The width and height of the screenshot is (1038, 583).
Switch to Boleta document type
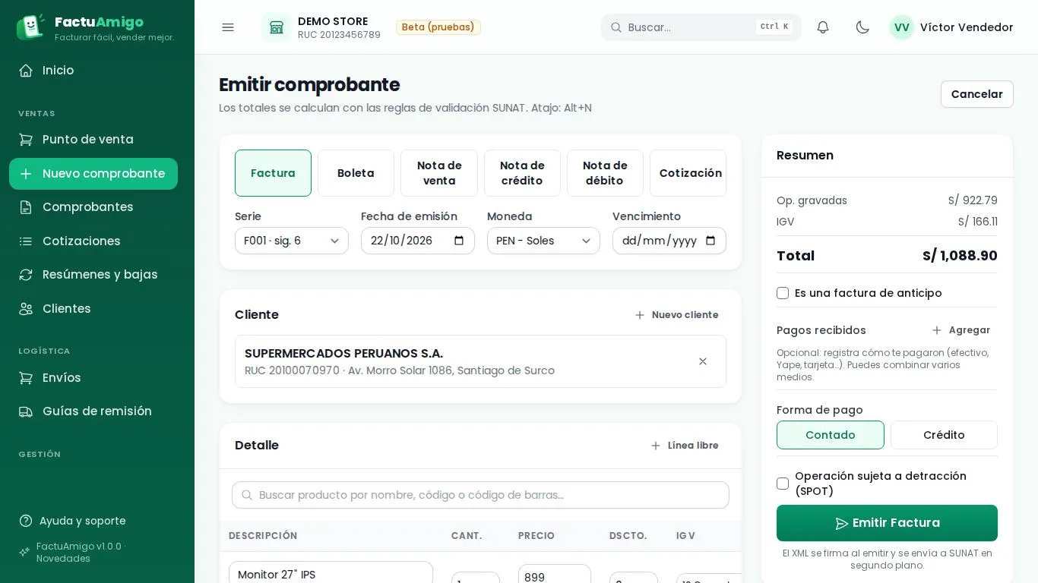pos(356,173)
